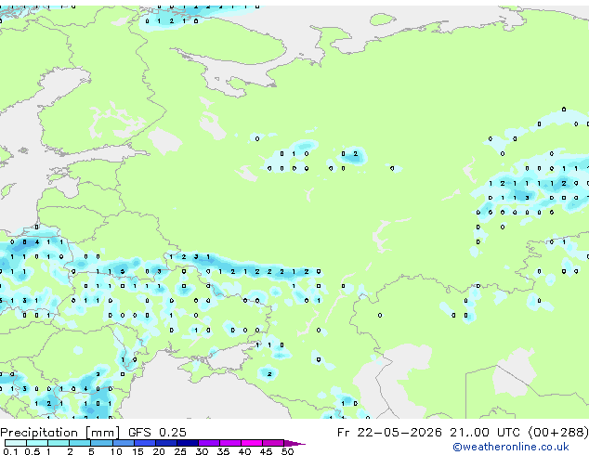Click the legend label "30"
The width and height of the screenshot is (589, 455).
202,451
